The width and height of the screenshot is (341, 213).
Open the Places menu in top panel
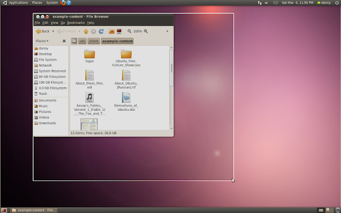click(x=37, y=3)
